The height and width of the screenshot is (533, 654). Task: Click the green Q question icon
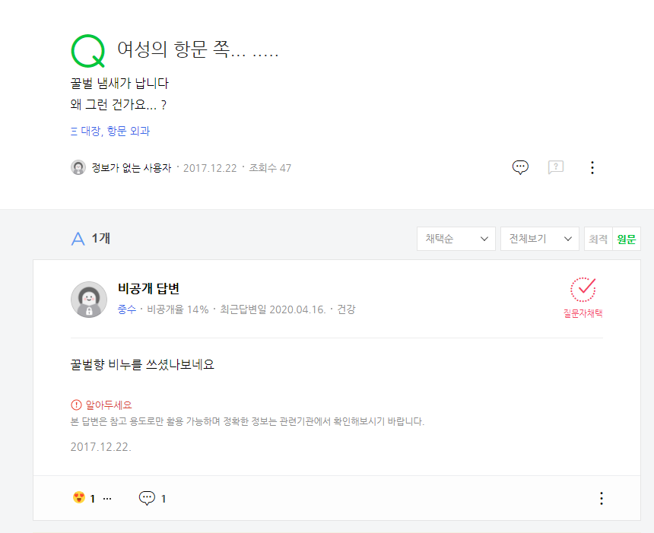click(87, 51)
